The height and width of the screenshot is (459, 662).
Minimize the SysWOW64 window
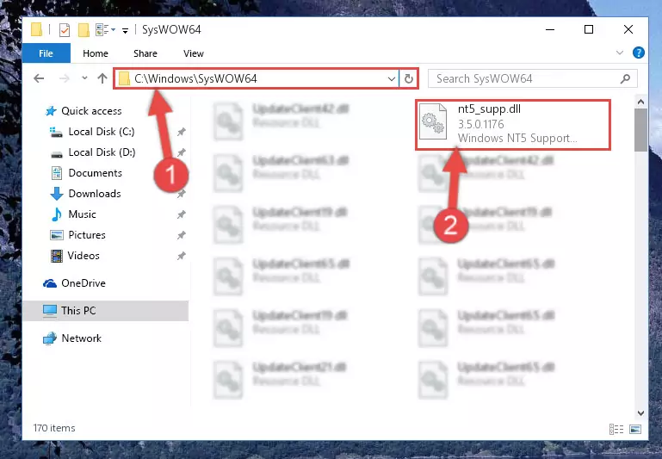(x=550, y=29)
